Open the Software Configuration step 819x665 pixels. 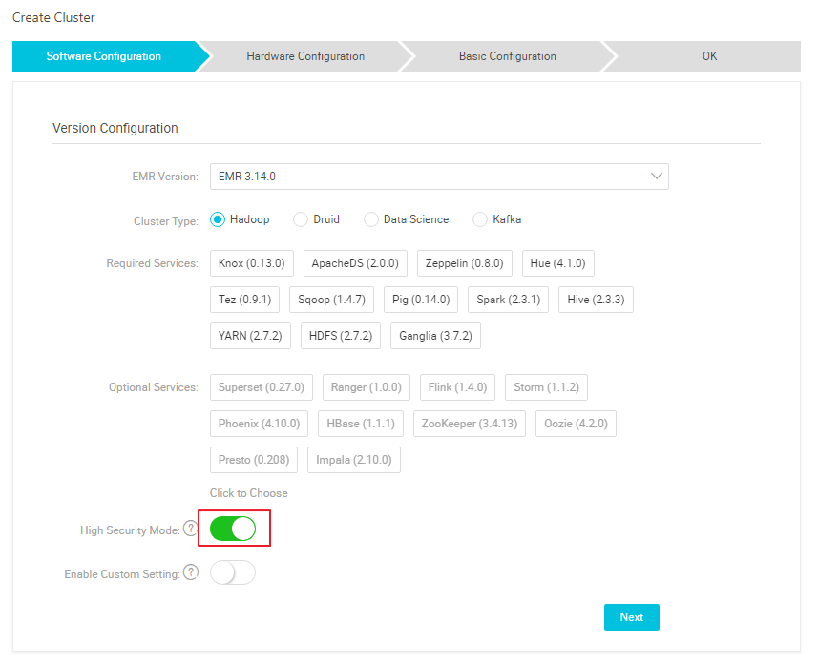tap(104, 56)
